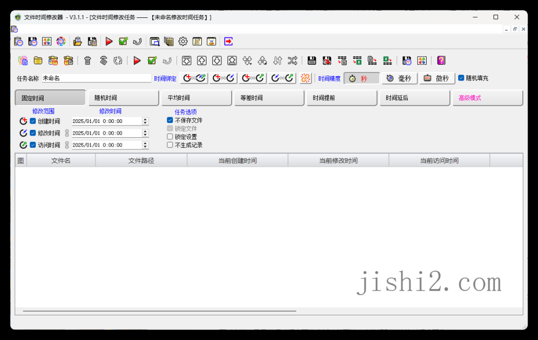Click the color wheel clock icon
The image size is (538, 340).
(61, 42)
